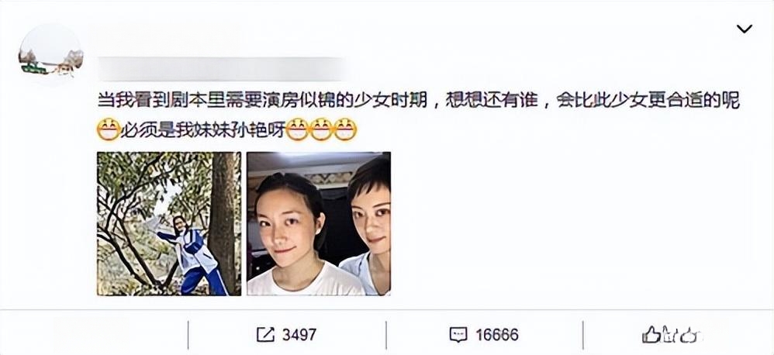The height and width of the screenshot is (355, 774).
Task: Click the comment speech bubble icon
Action: pos(458,335)
